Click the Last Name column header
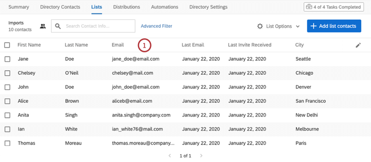The width and height of the screenshot is (371, 162). (76, 45)
